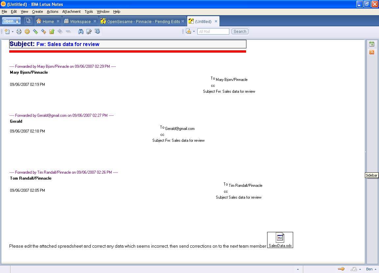Click the binoculars find icon
Image resolution: width=379 pixels, height=273 pixels.
81,32
